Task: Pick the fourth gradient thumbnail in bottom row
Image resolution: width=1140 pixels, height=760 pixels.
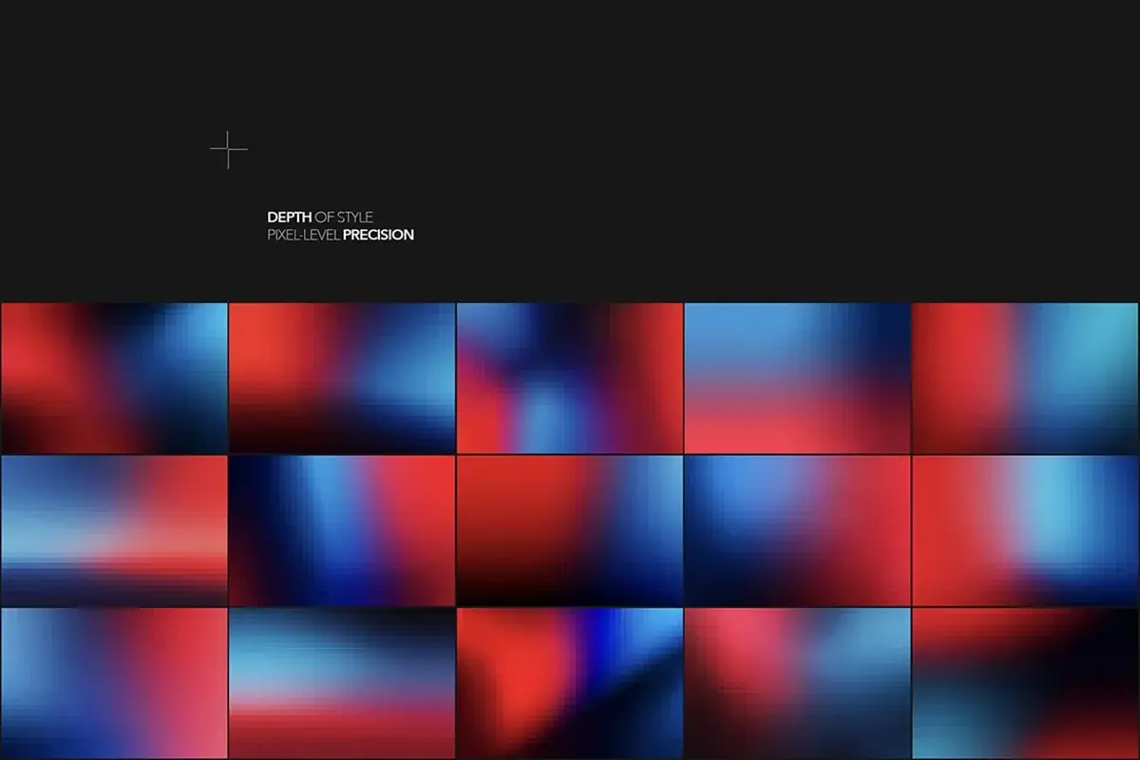Action: [x=797, y=682]
